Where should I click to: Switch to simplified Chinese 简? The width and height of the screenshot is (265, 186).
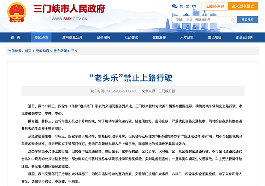click(x=181, y=6)
